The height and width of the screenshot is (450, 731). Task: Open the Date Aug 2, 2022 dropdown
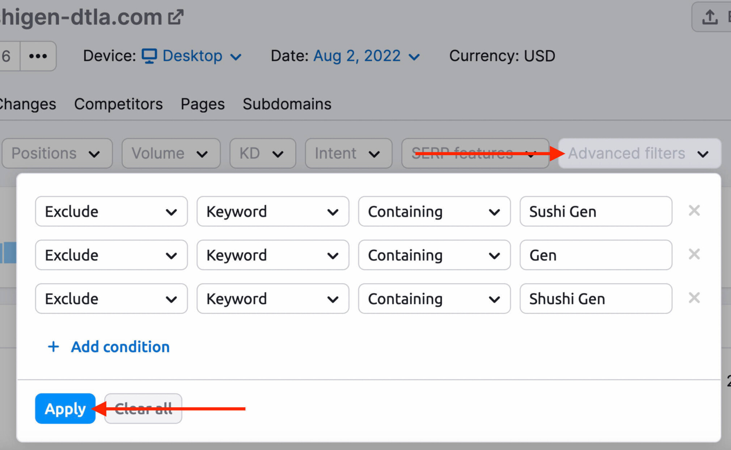pos(366,56)
